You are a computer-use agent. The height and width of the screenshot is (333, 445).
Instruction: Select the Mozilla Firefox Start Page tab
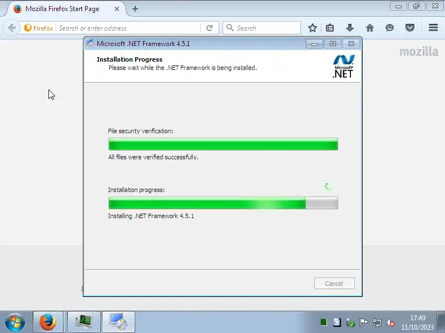point(66,9)
